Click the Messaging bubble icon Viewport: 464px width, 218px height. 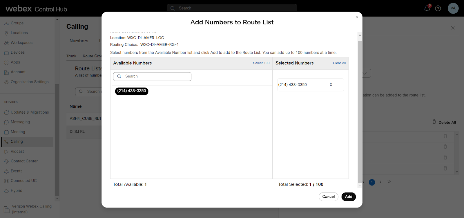click(6, 122)
